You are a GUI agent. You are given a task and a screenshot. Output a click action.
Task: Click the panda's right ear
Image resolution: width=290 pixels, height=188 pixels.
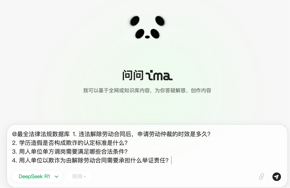tap(160, 21)
